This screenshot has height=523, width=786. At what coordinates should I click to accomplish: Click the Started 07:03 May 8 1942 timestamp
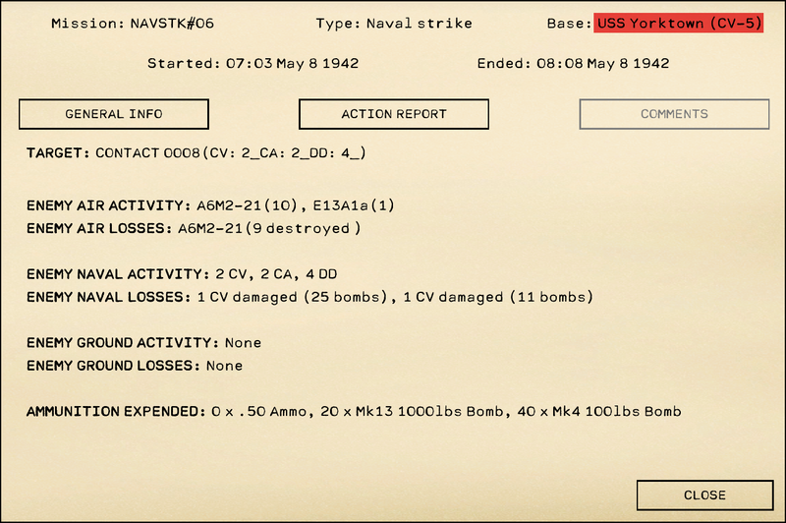point(253,63)
